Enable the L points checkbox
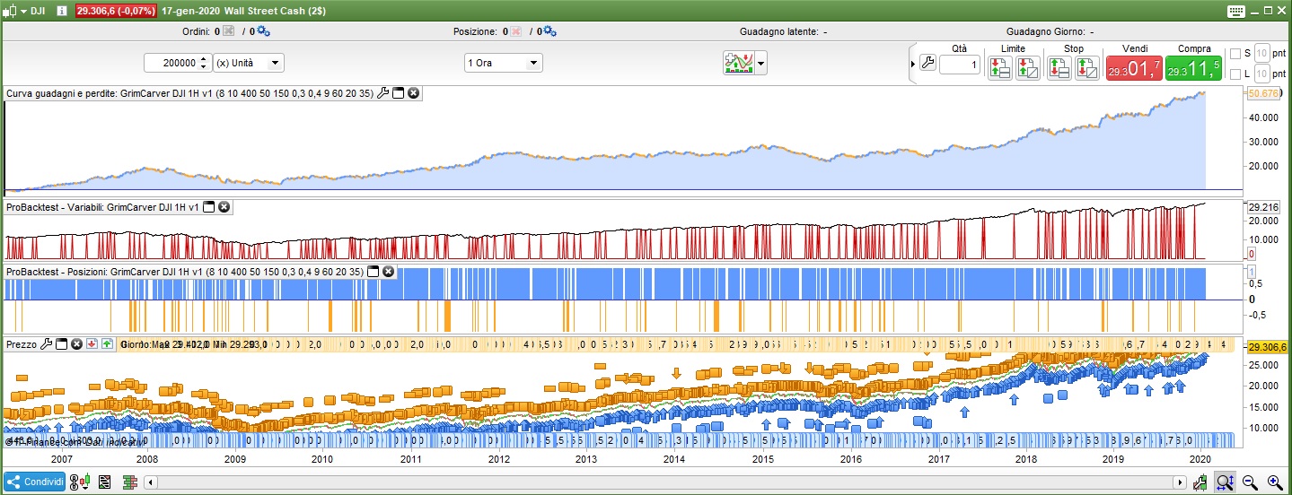 1235,74
